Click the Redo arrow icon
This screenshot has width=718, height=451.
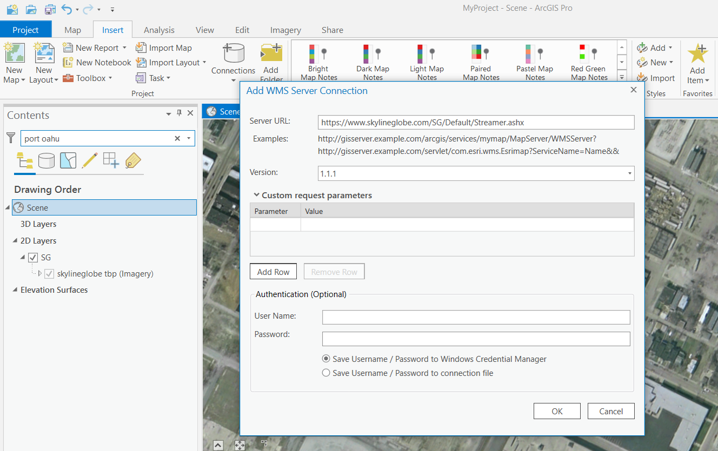[88, 9]
